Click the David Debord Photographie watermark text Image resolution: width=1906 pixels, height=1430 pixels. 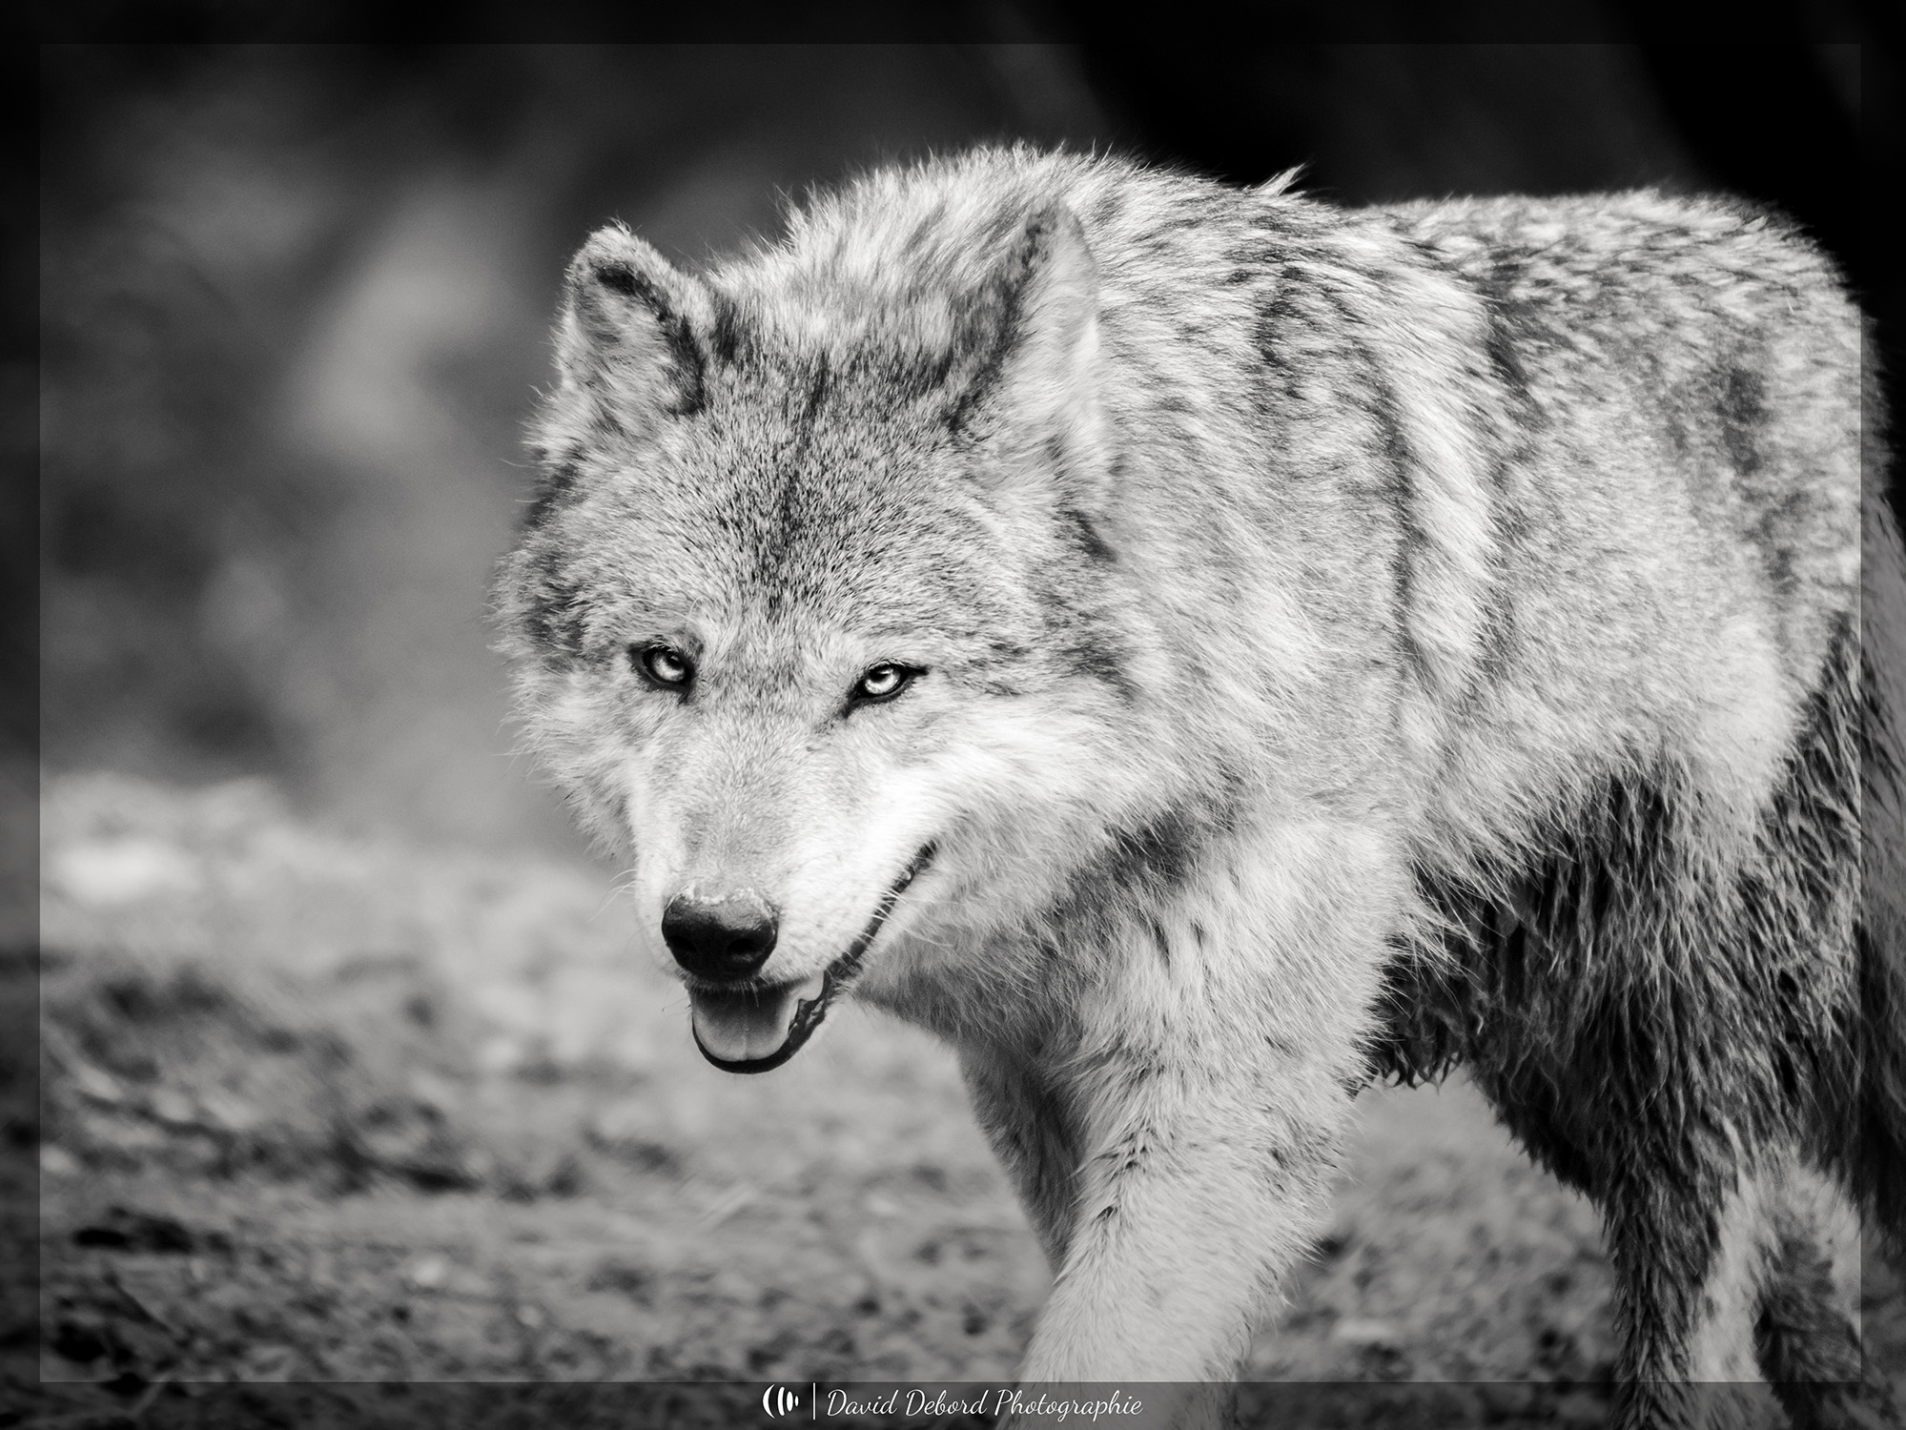[983, 1403]
